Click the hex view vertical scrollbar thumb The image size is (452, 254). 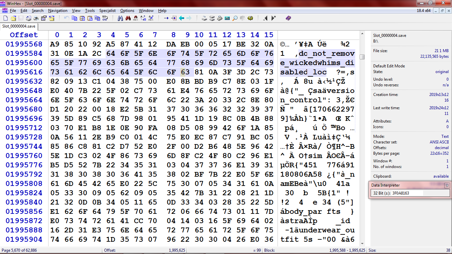(362, 57)
